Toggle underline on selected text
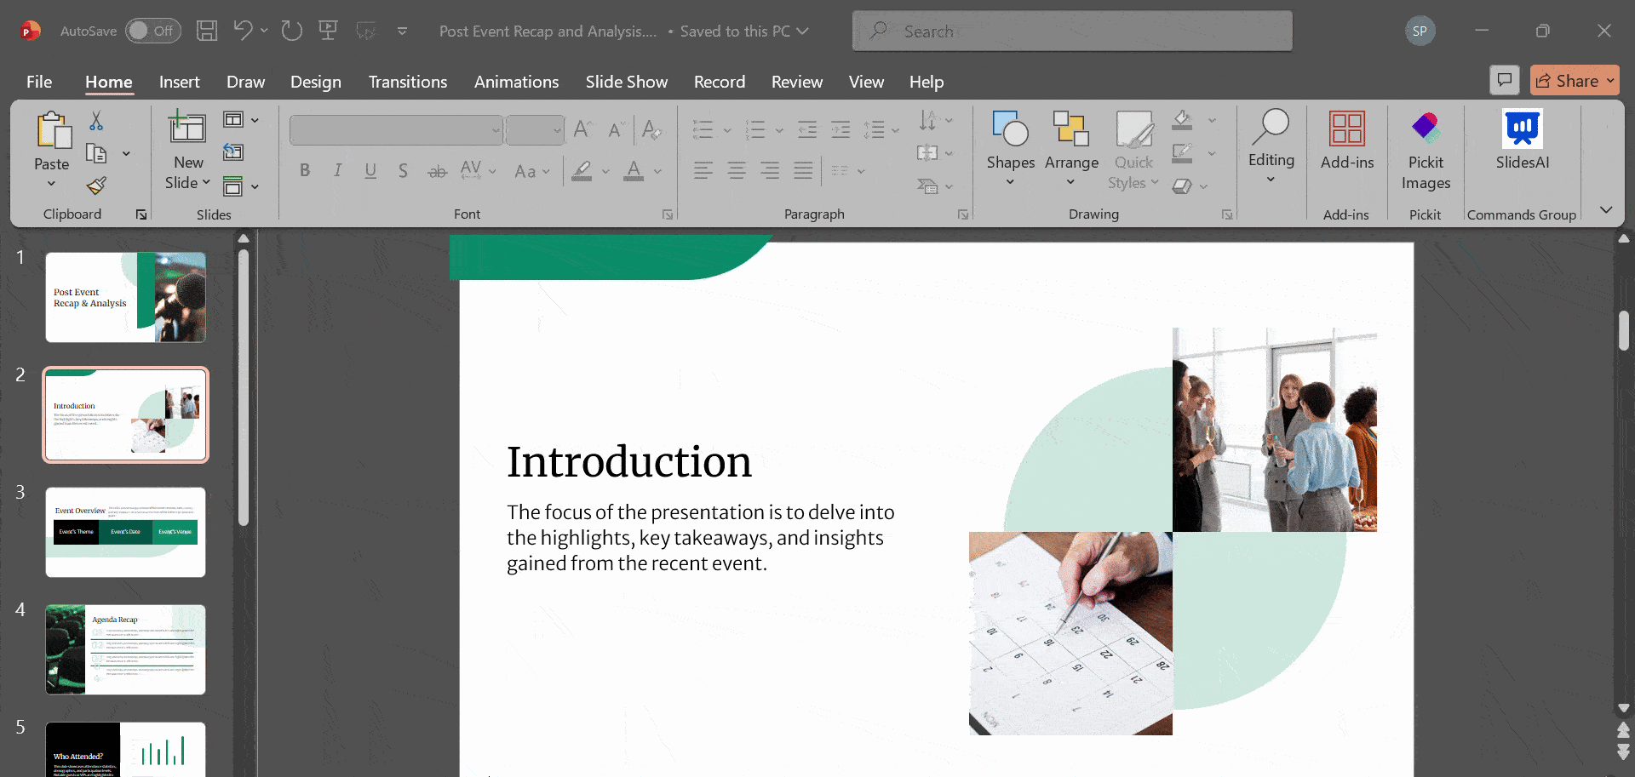Image resolution: width=1635 pixels, height=777 pixels. (x=370, y=170)
